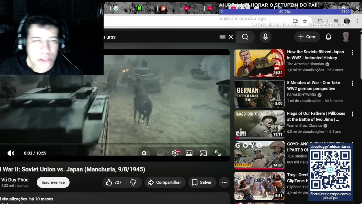Screen dimensions: 362x204
Task: Open options for How the Soviets Blitzed Japan
Action: [352, 52]
